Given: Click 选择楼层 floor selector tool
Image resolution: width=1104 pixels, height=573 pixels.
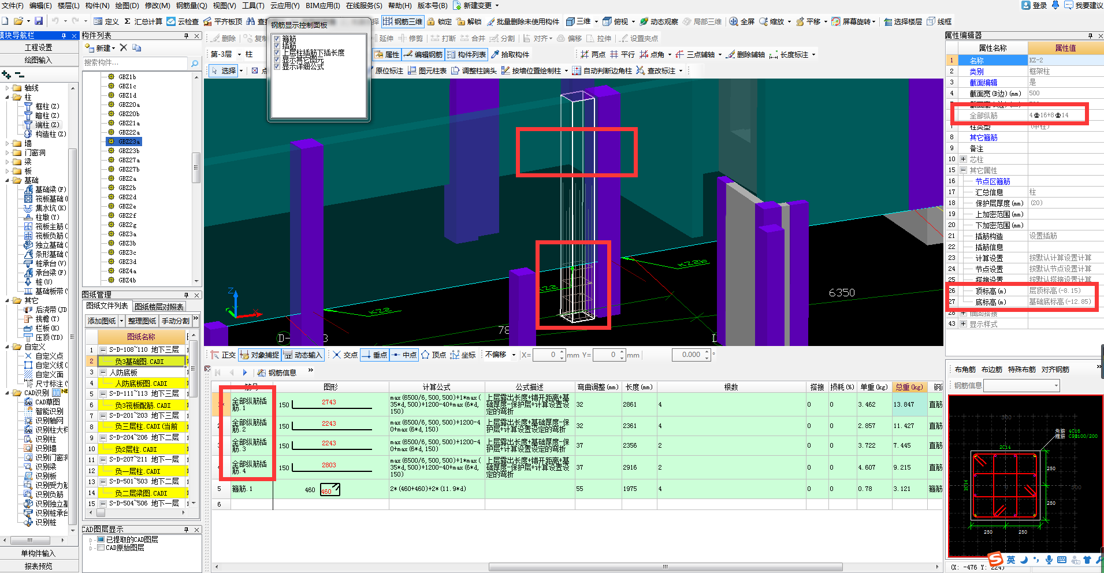Looking at the screenshot, I should [x=903, y=21].
